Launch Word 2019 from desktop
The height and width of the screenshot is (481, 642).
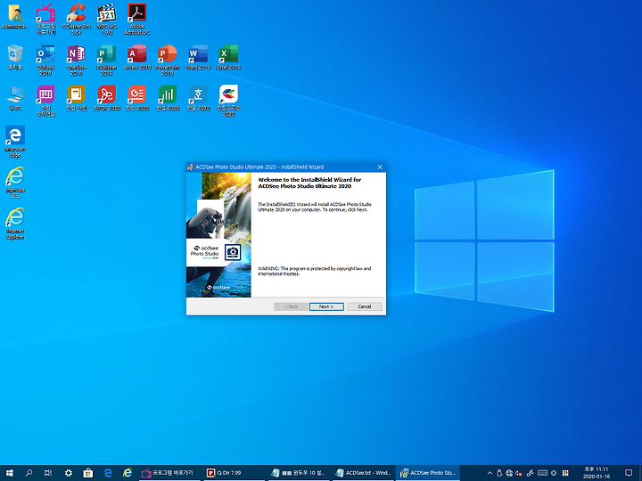point(198,57)
